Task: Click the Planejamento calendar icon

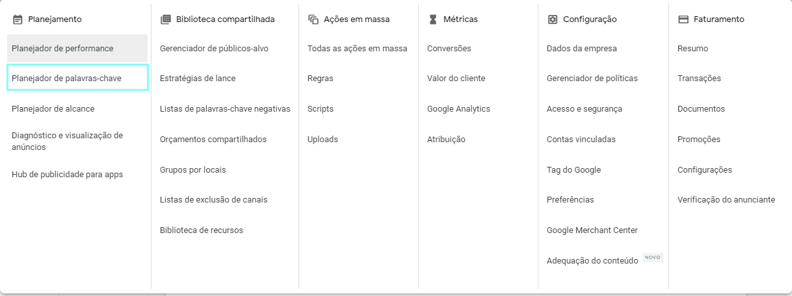Action: pyautogui.click(x=18, y=19)
